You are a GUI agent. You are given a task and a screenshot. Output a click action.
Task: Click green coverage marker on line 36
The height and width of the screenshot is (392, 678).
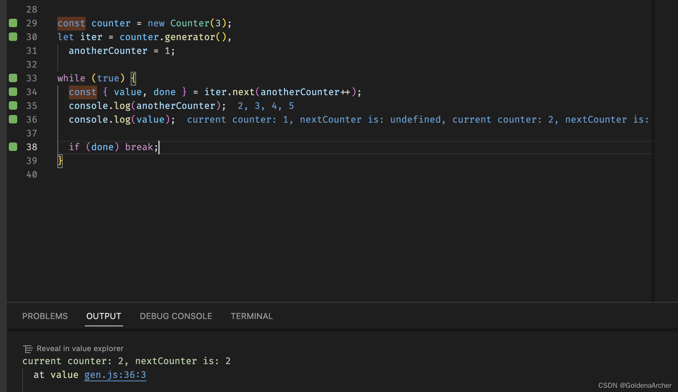[13, 119]
